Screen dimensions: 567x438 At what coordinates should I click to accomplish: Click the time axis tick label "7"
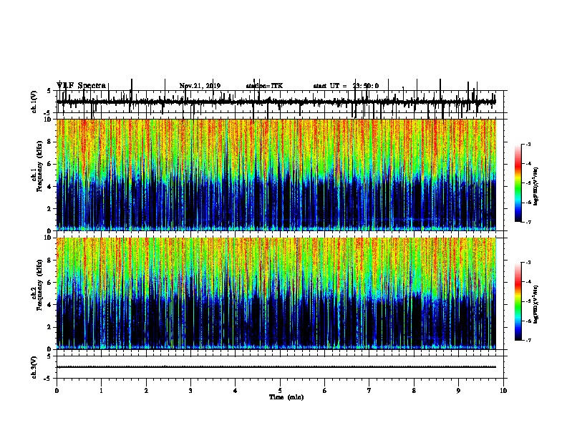tap(369, 391)
